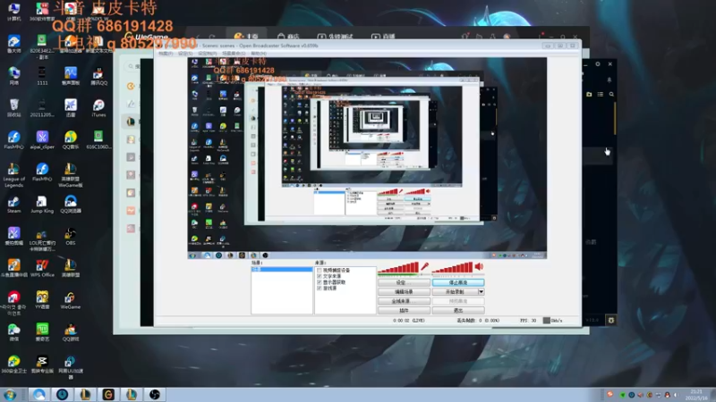Launch WPS Office from the desktop

42,269
